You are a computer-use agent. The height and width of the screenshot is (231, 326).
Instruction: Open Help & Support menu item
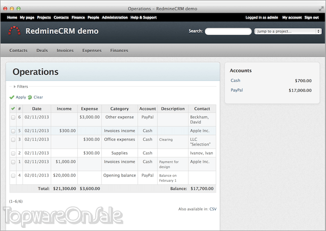[143, 17]
